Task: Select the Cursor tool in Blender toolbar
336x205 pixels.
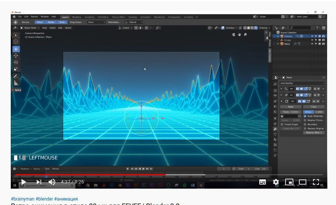Action: pyautogui.click(x=16, y=42)
